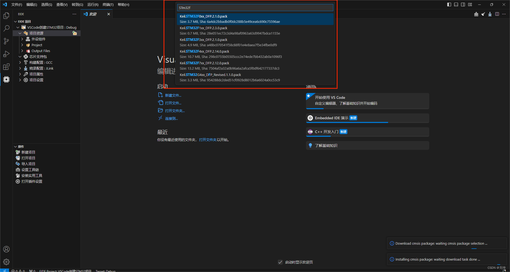Open the 帮助(H) menu

click(x=124, y=5)
